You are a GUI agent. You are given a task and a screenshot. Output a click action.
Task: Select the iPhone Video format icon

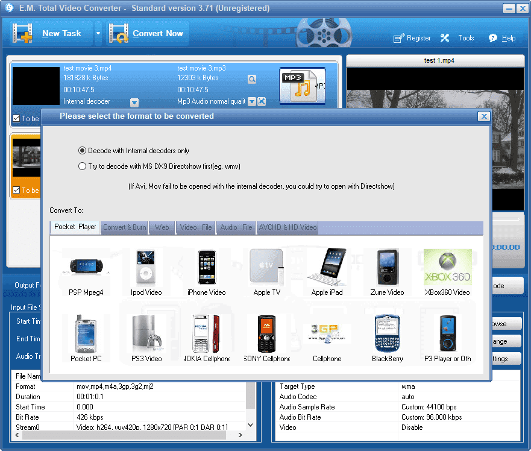207,267
